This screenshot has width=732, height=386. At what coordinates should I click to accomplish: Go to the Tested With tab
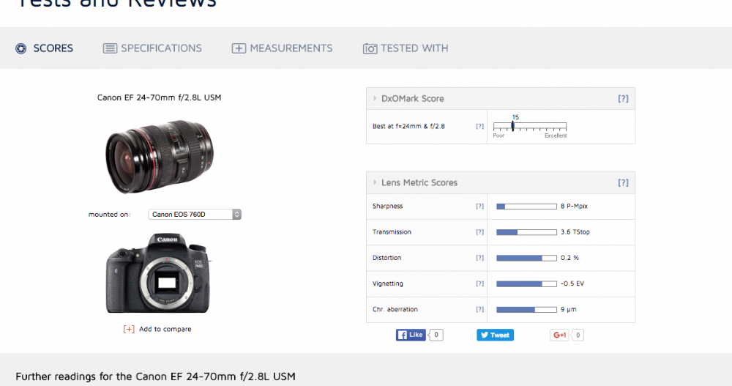pos(406,48)
